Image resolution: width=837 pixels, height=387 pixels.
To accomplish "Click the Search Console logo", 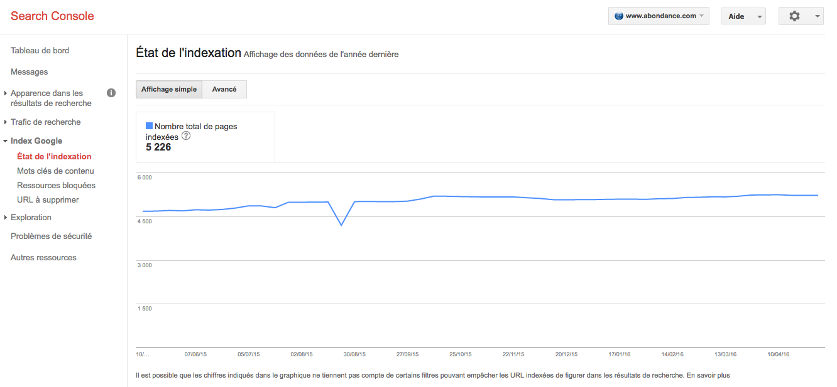I will coord(52,16).
